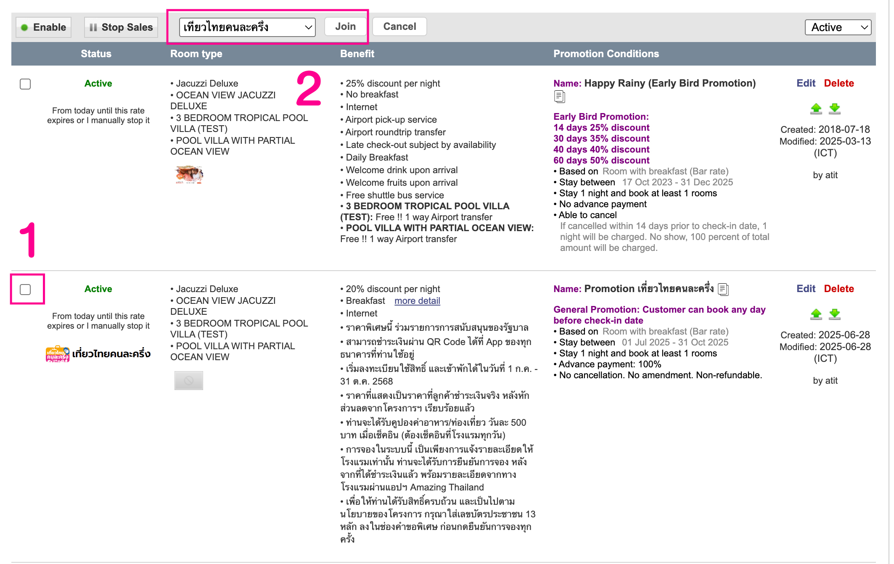
Task: Open note icon beside Promotion เที่ยวไทยคนละครึ่ง name
Action: (723, 289)
